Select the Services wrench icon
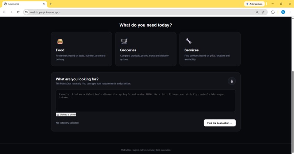Screen dimensions: 294x154 pos(189,41)
